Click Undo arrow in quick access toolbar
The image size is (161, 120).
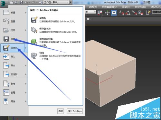[x=26, y=2]
